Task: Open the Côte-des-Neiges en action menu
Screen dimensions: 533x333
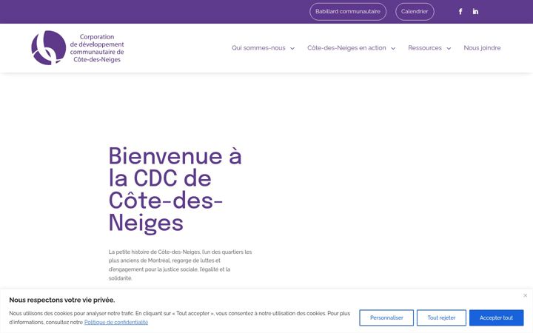Action: 346,48
